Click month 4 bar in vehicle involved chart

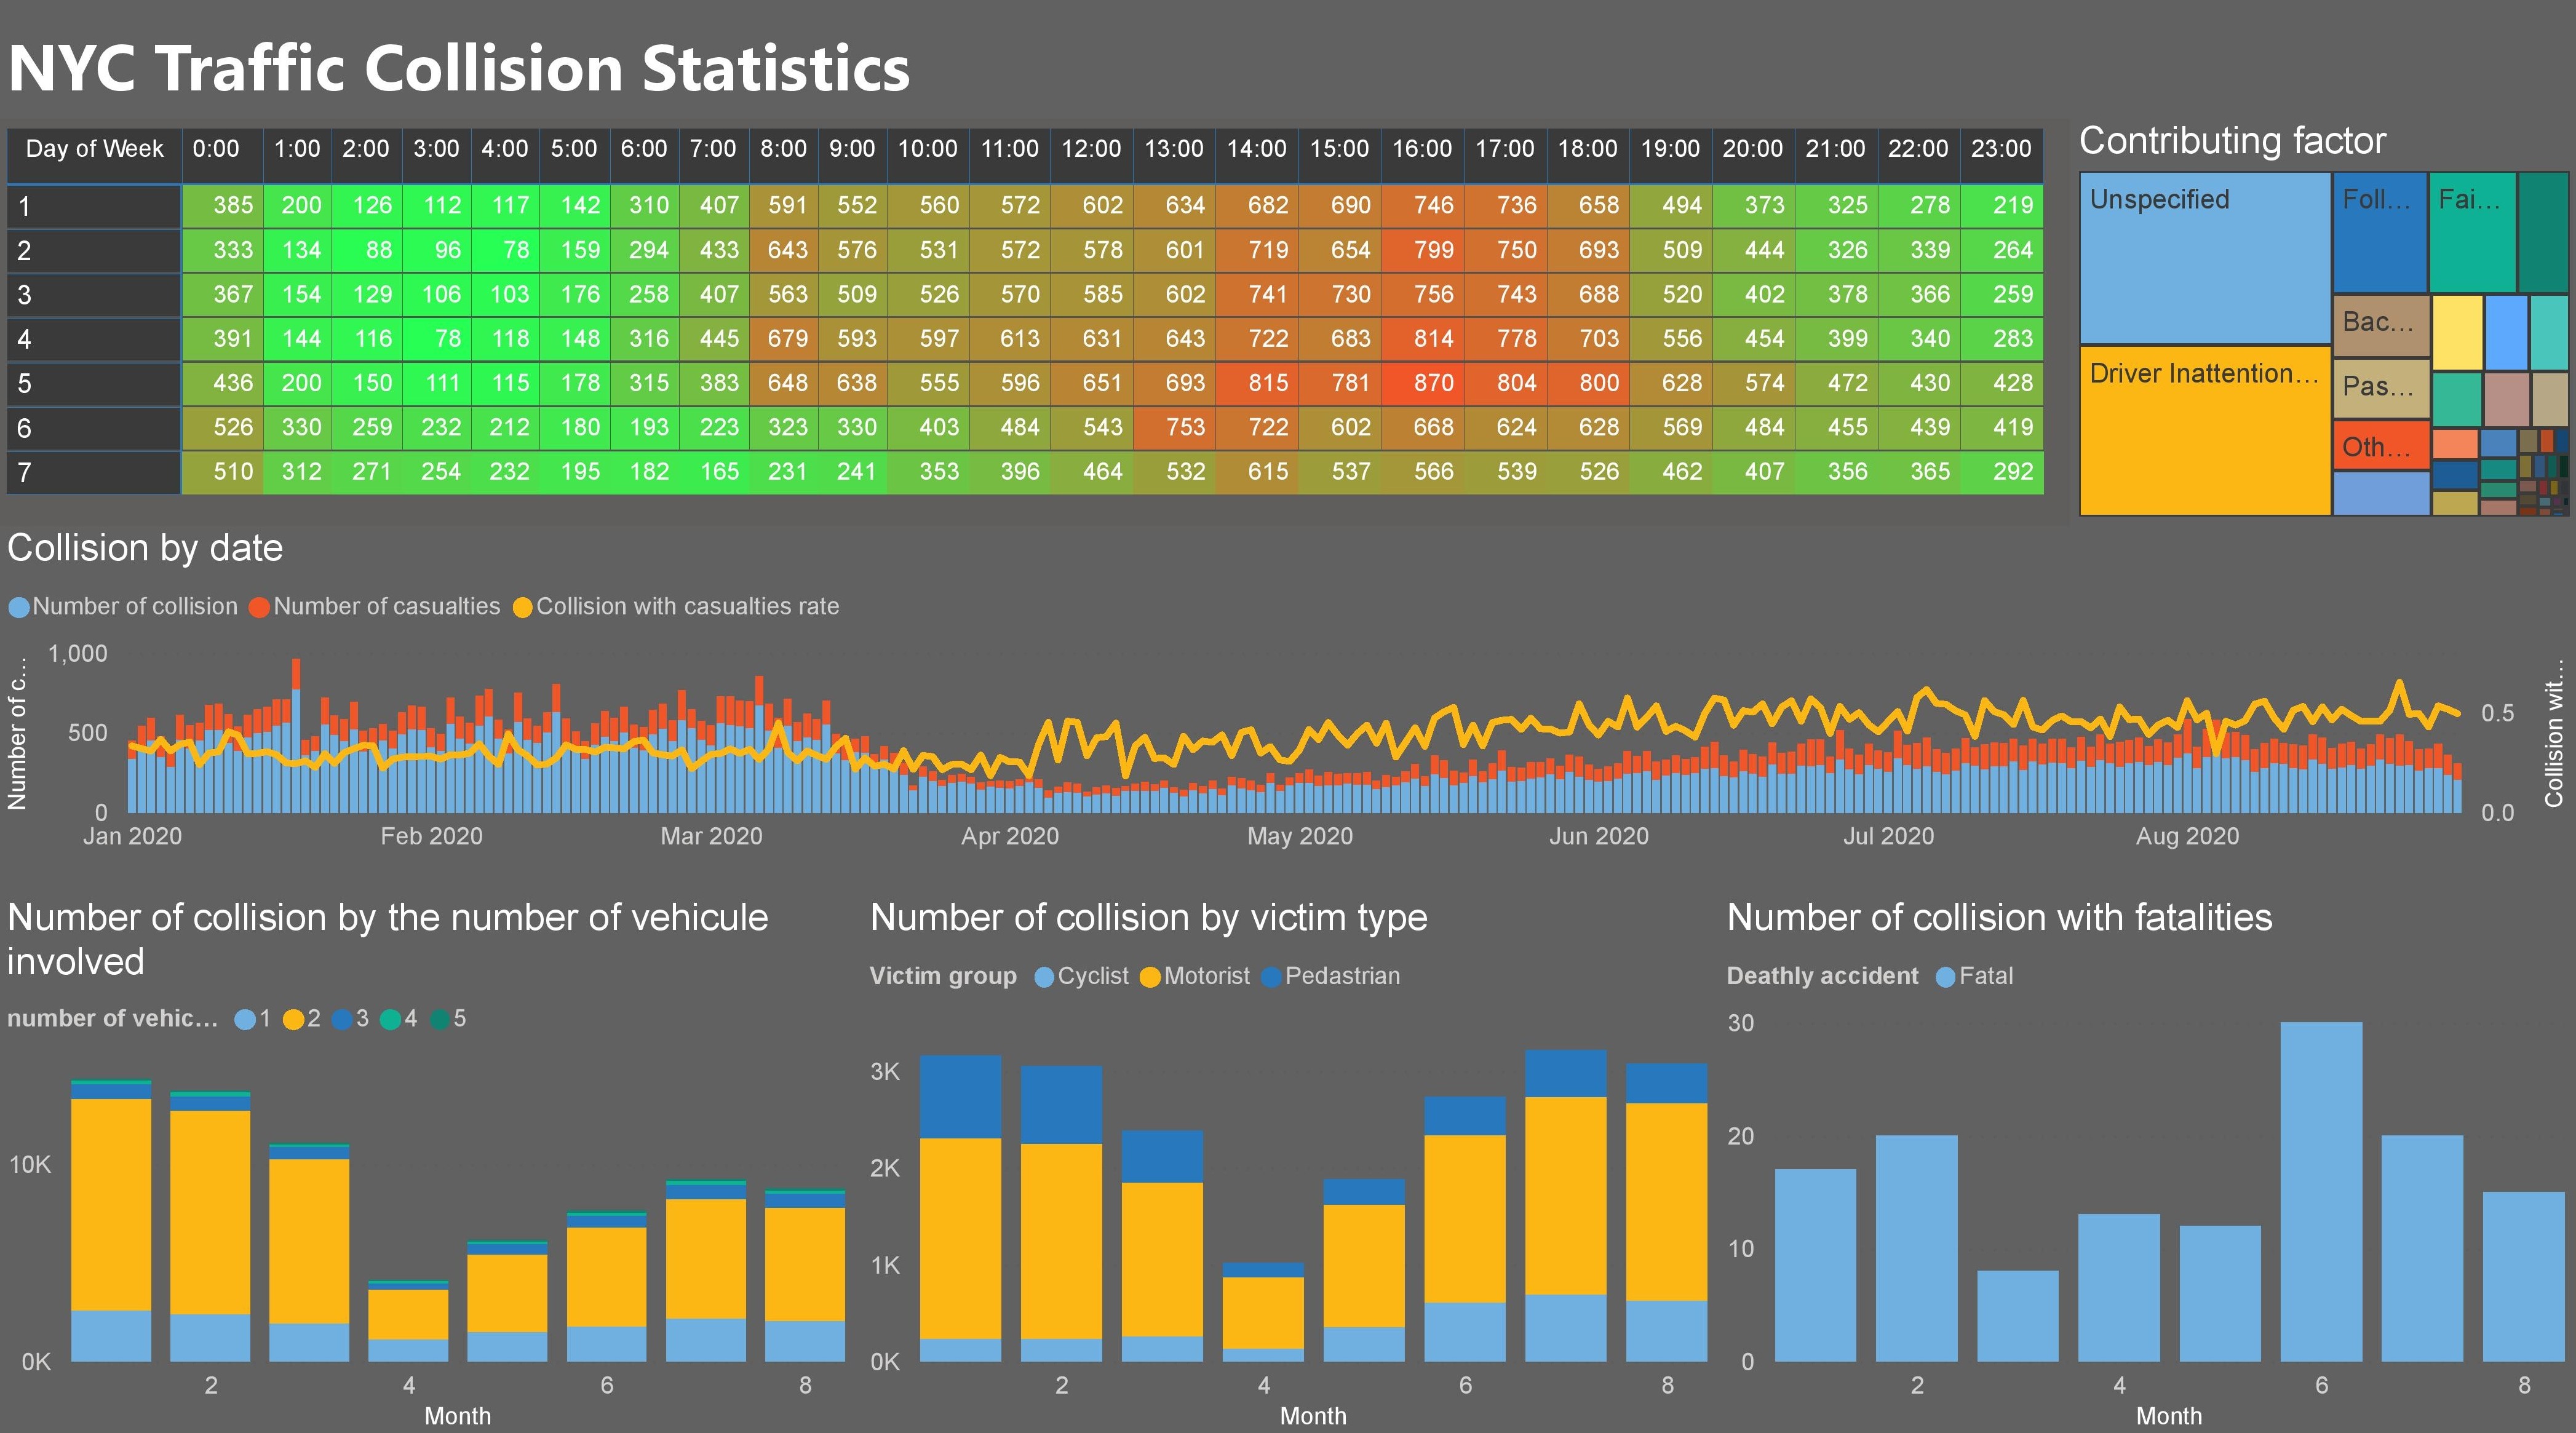[408, 1321]
